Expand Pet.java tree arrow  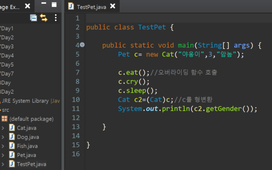[x=3, y=155]
